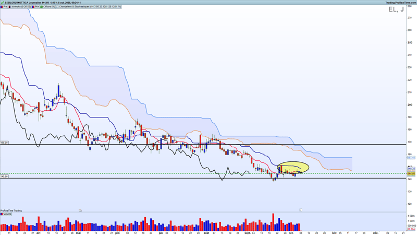This screenshot has width=417, height=235.
Task: Click the small panel icon above Volume separator left
Action: pyautogui.click(x=80, y=210)
